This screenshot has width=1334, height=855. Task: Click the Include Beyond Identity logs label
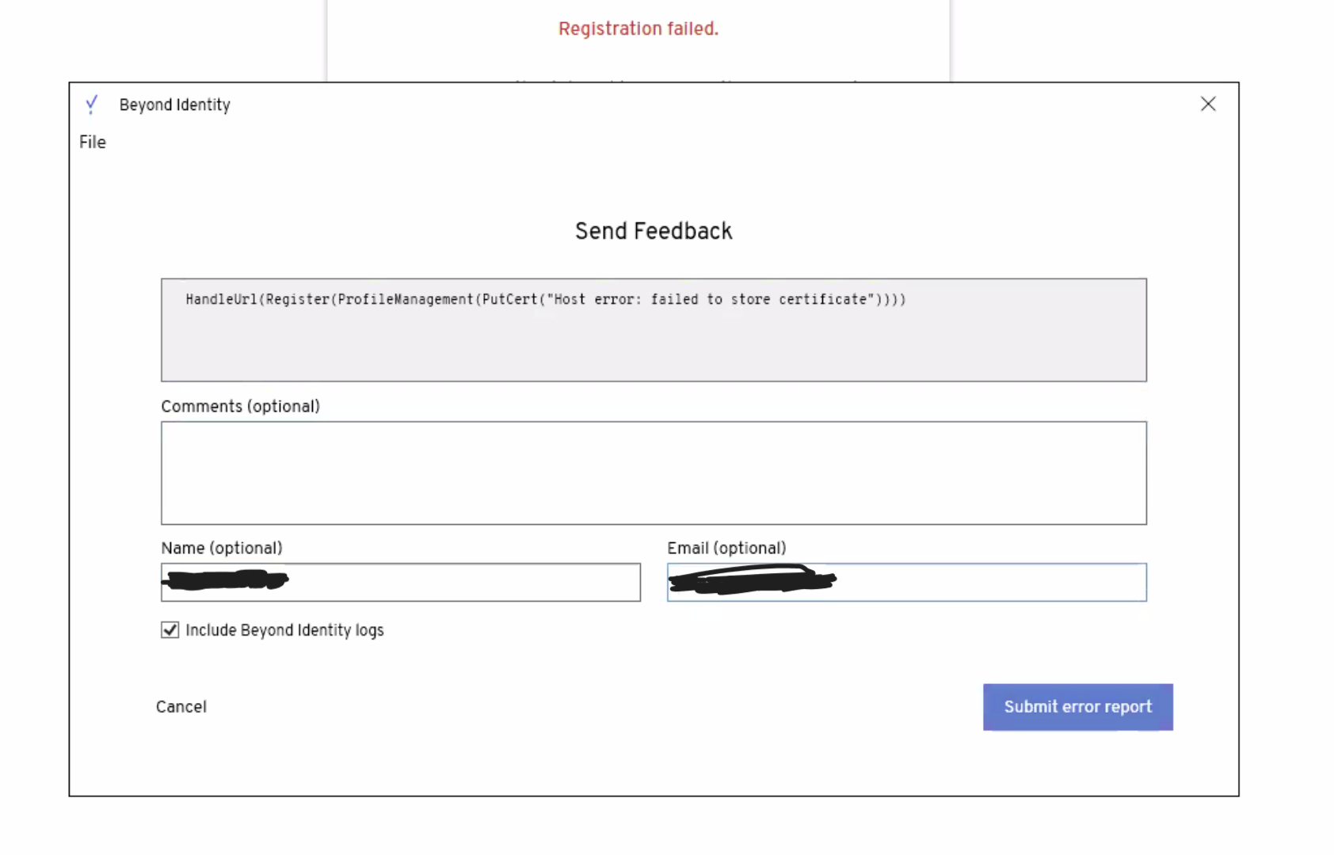coord(284,630)
